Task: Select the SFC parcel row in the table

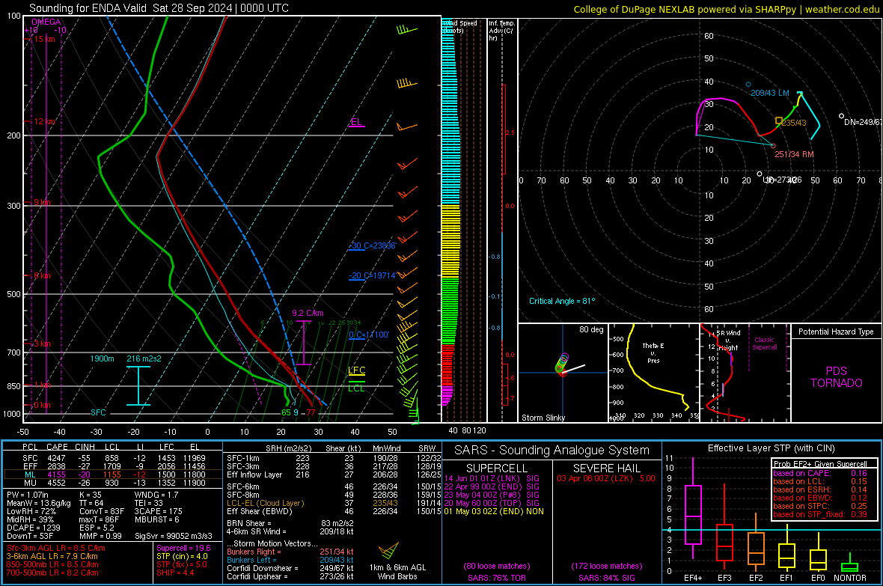Action: click(113, 458)
